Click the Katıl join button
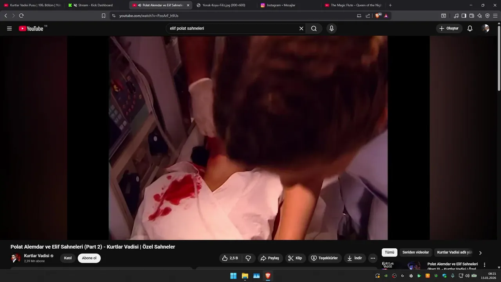 click(x=68, y=258)
